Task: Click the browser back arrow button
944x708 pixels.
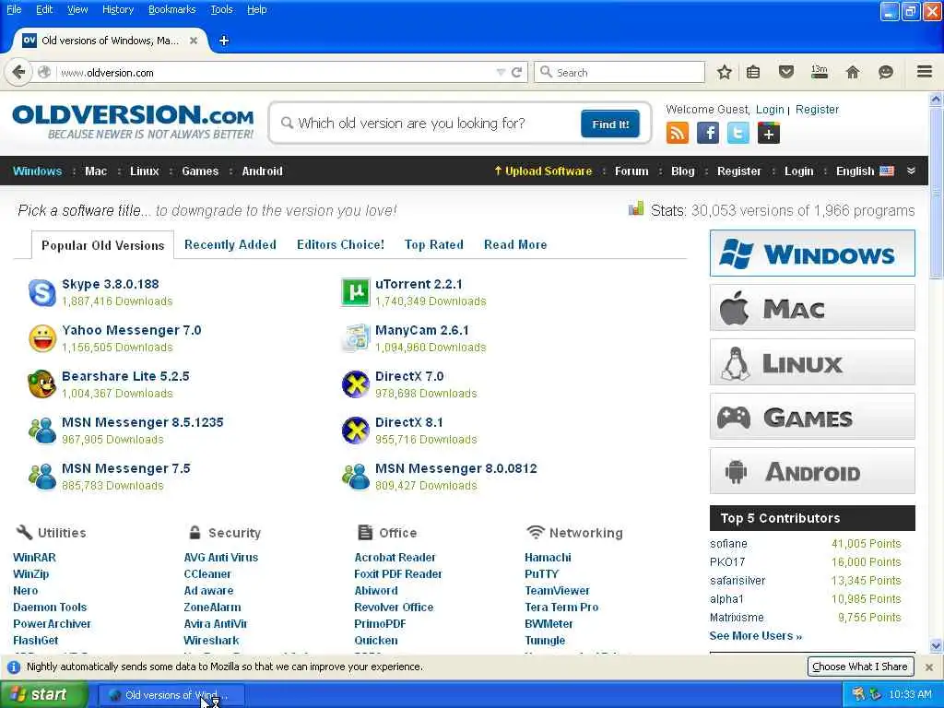Action: 18,72
